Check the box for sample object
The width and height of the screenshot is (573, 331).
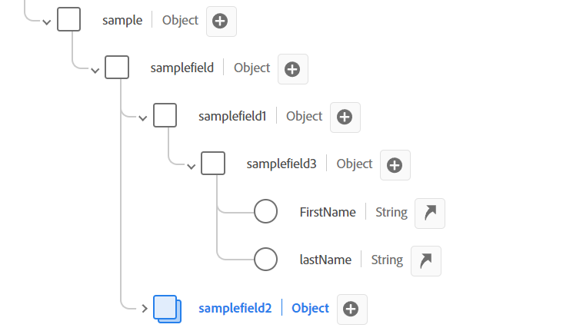point(68,19)
